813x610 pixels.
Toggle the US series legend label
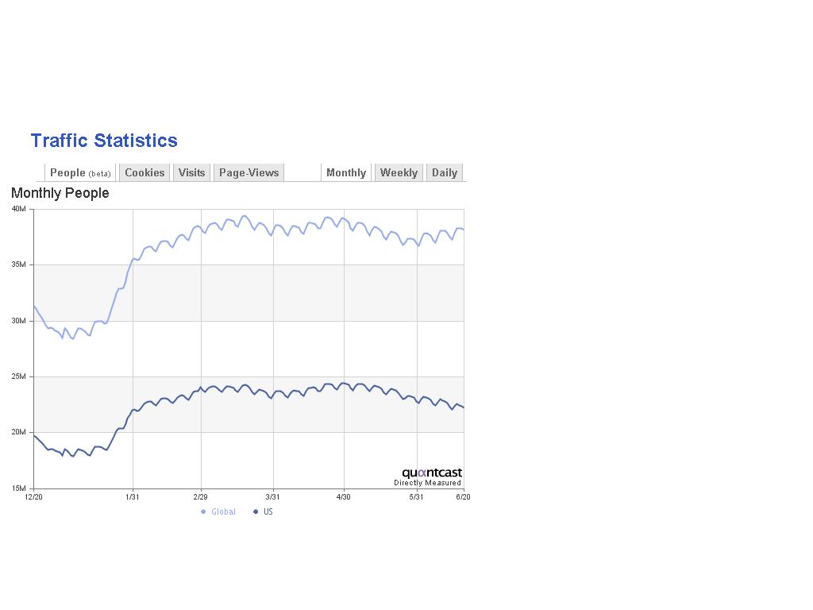[x=268, y=512]
